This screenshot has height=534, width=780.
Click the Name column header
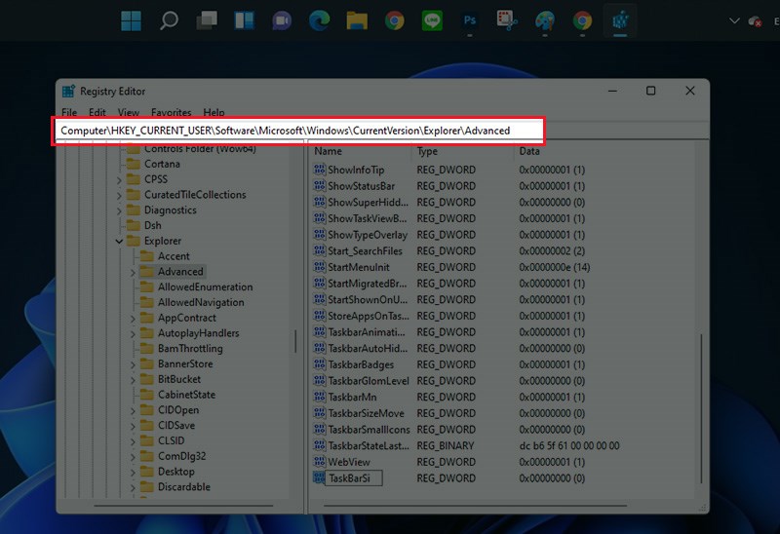click(x=329, y=151)
